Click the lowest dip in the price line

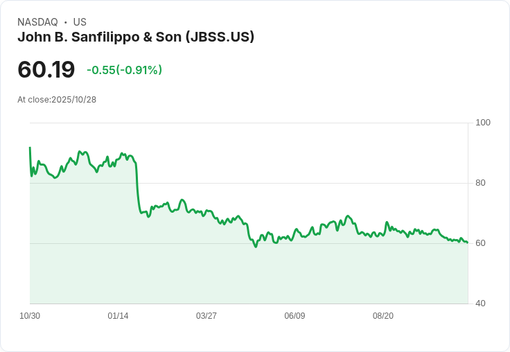pyautogui.click(x=256, y=246)
